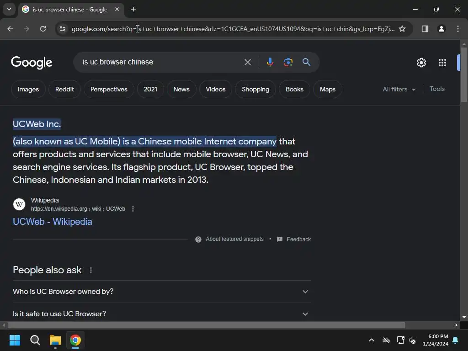
Task: Filter results by Reddit
Action: (64, 89)
